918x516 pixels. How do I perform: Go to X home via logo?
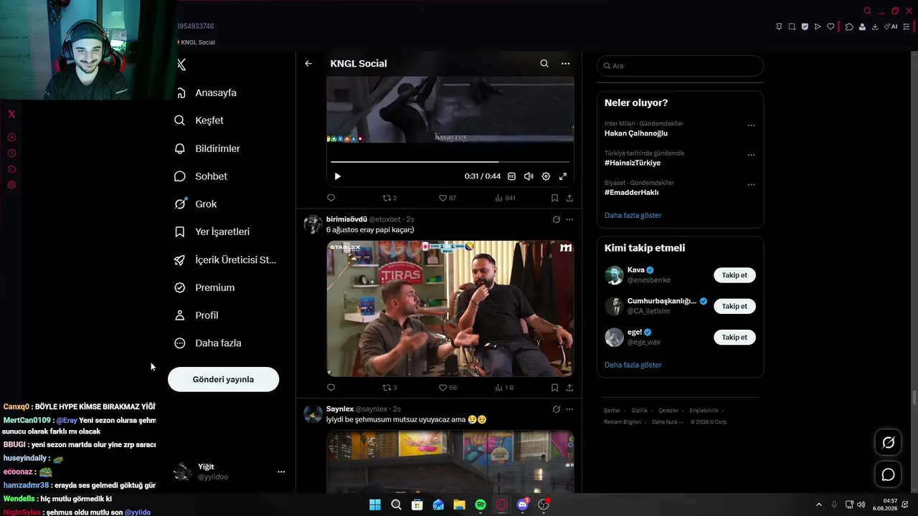[x=181, y=64]
